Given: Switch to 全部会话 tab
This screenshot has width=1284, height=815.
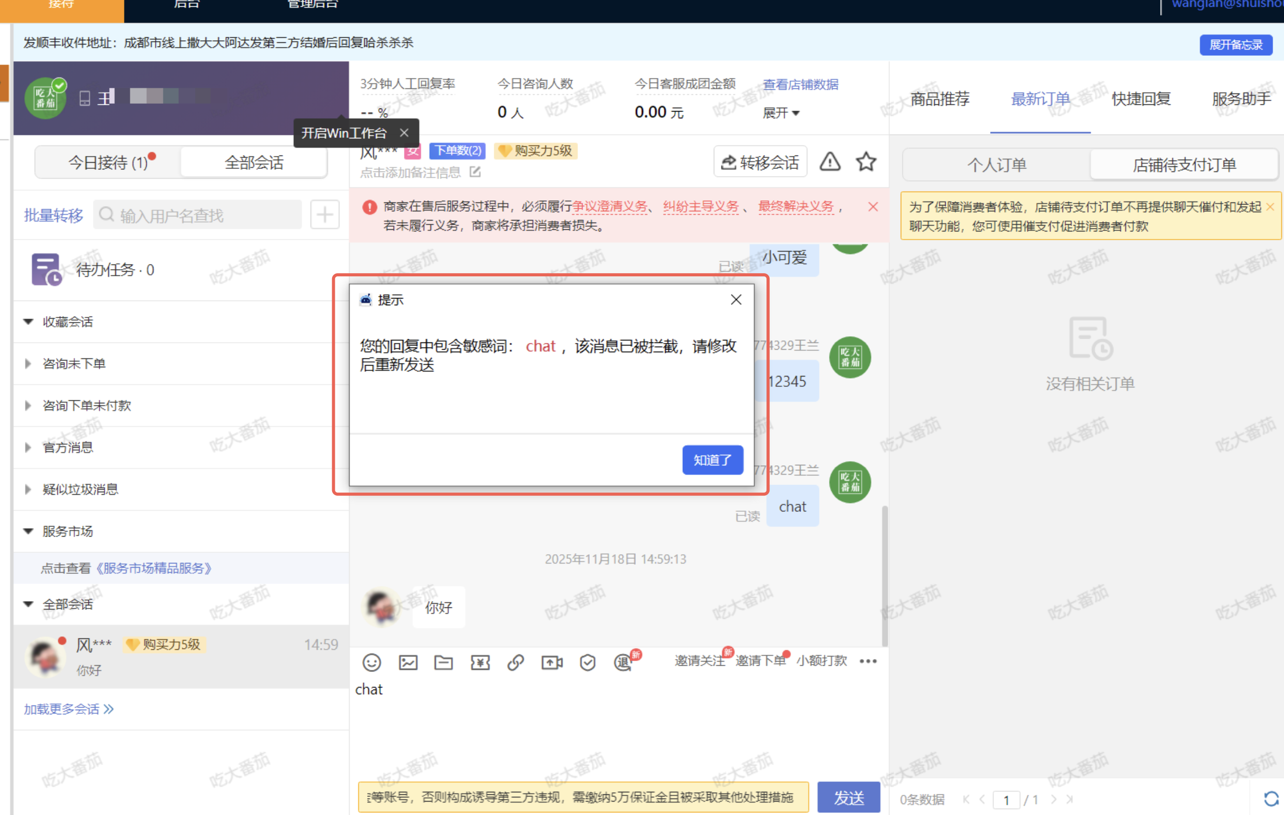Looking at the screenshot, I should click(254, 162).
